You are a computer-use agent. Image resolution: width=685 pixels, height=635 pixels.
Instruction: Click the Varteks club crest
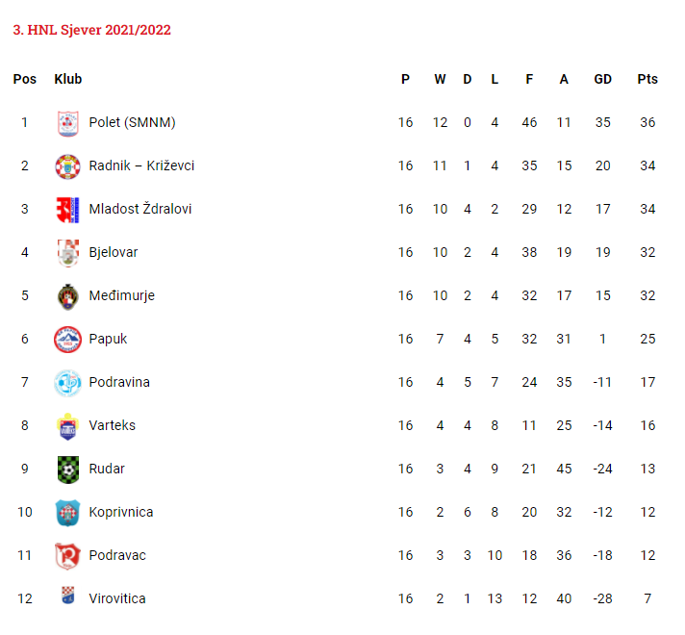tap(67, 426)
